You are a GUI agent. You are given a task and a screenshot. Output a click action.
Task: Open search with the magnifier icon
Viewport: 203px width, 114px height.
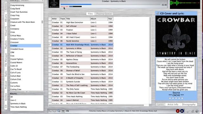click(59, 111)
